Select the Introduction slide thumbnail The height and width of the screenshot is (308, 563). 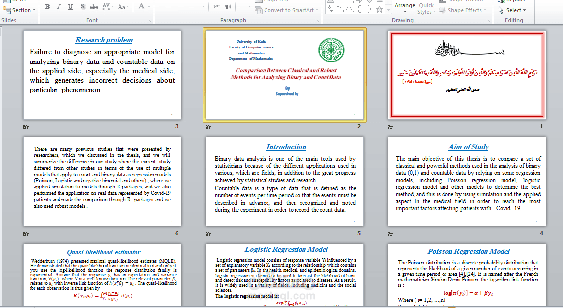[x=285, y=182]
